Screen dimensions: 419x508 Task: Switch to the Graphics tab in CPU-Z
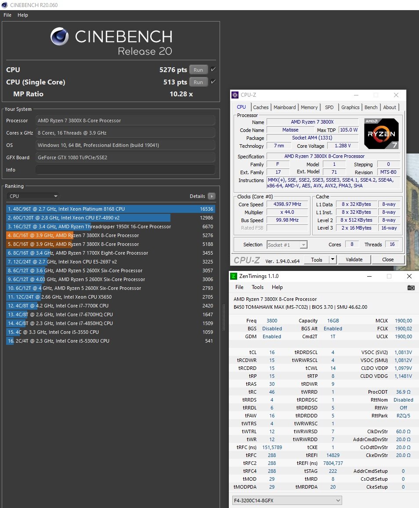click(x=350, y=107)
